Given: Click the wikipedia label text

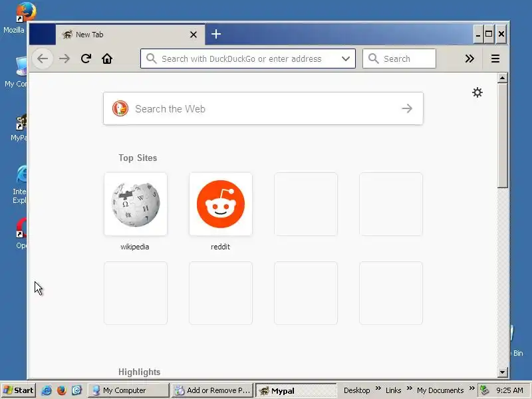Looking at the screenshot, I should pos(135,247).
